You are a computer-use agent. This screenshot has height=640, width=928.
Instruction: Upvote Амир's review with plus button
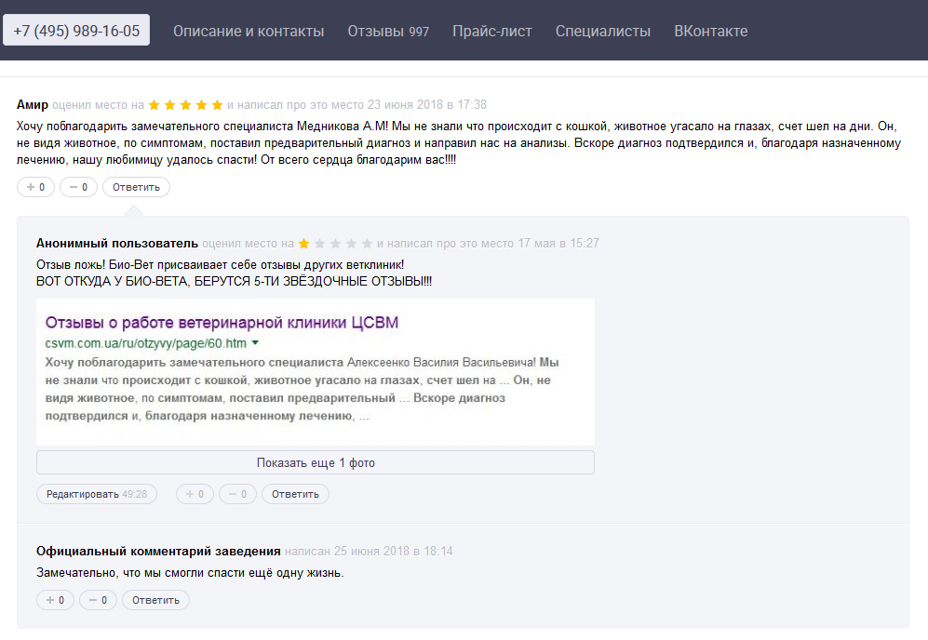point(36,187)
